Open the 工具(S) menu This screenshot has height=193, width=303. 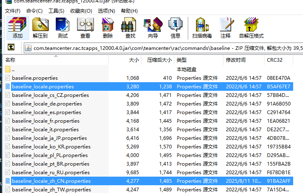click(56, 11)
